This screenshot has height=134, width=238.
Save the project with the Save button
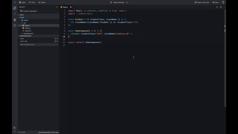(22, 3)
